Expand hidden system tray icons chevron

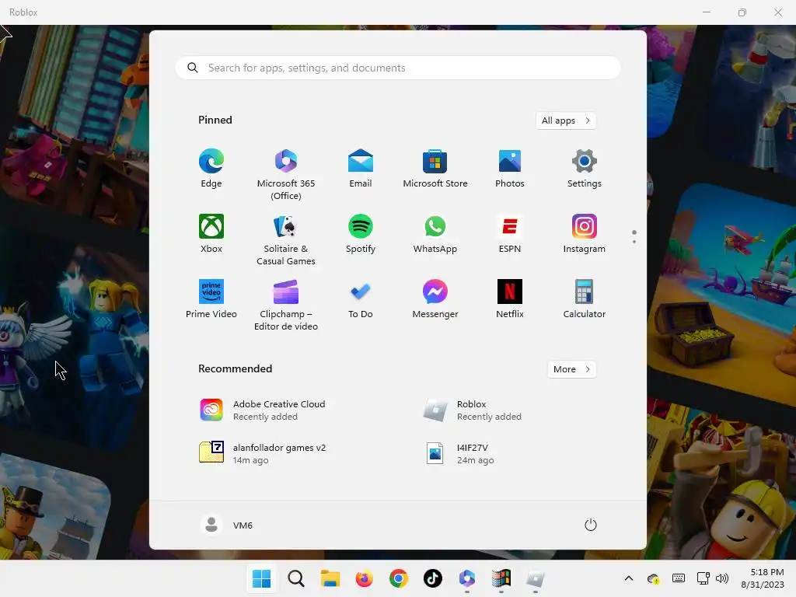click(x=628, y=578)
